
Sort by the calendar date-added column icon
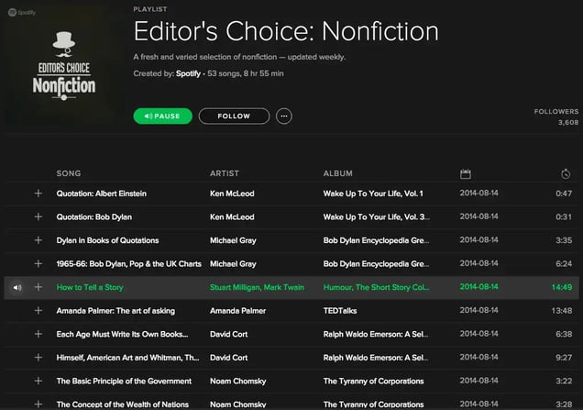tap(465, 173)
